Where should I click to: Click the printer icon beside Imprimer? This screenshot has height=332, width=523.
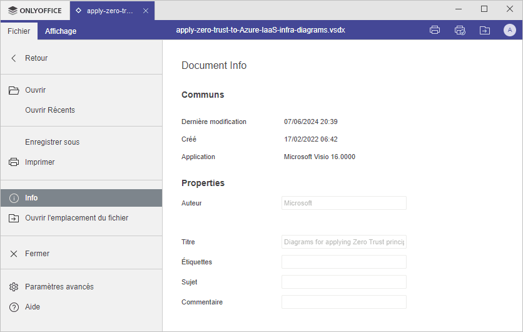click(14, 162)
